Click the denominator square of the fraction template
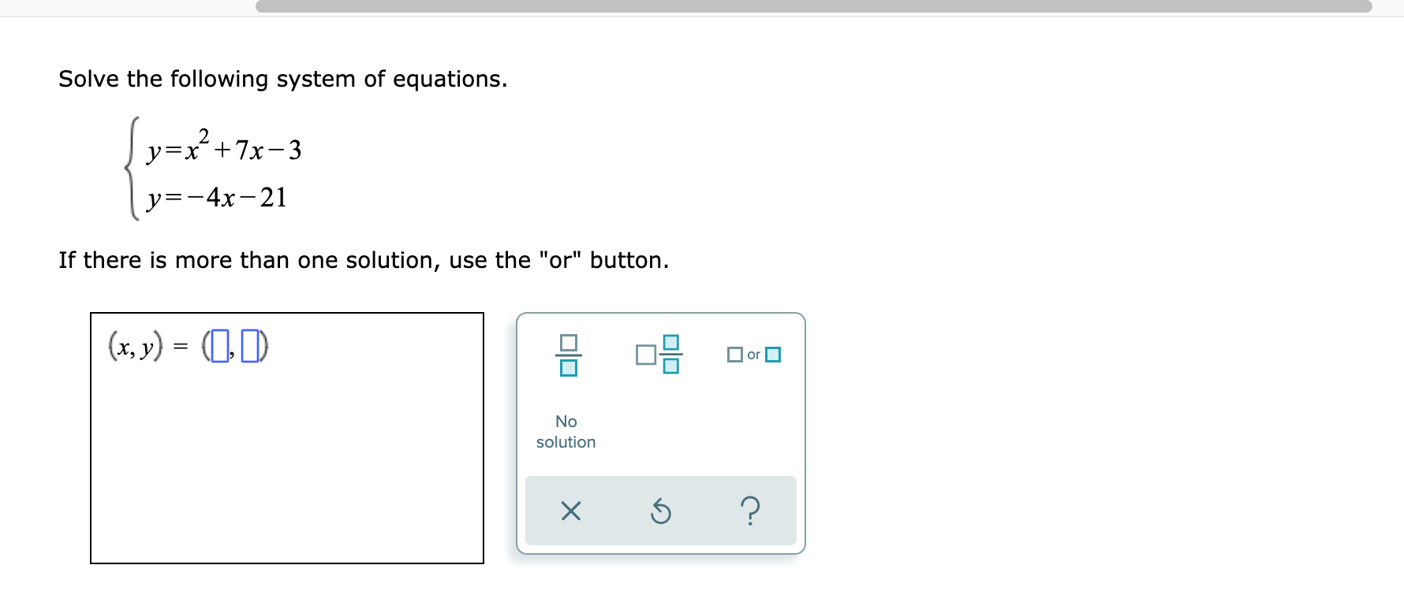 point(569,367)
